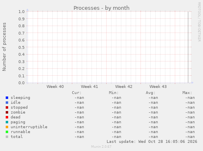Click the teal paging legend swatch
The image size is (203, 151).
[x=7, y=122]
